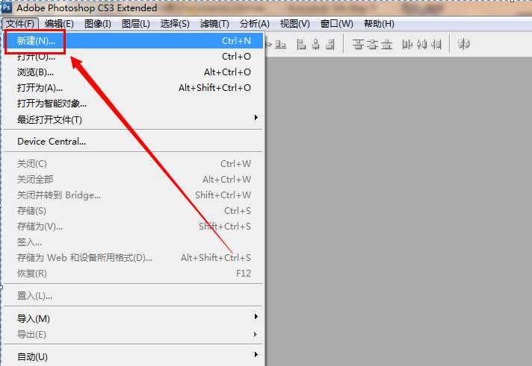
Task: Open the 分析(A) menu
Action: (x=255, y=24)
